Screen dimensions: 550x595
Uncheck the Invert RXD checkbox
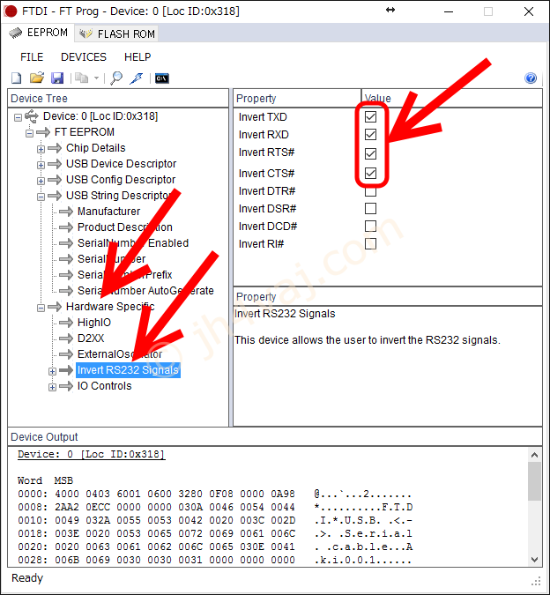[370, 134]
